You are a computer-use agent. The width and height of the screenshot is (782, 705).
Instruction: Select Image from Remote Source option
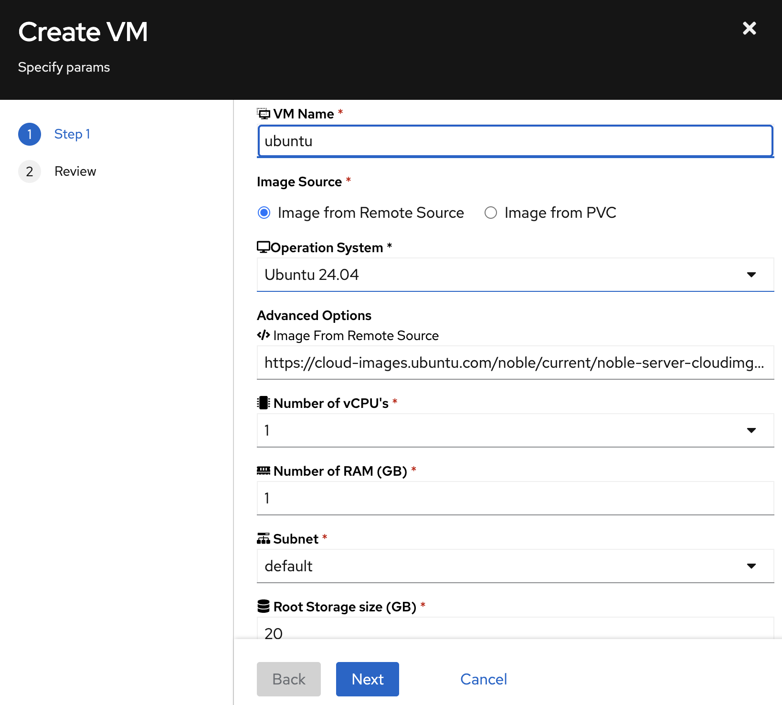pyautogui.click(x=264, y=213)
